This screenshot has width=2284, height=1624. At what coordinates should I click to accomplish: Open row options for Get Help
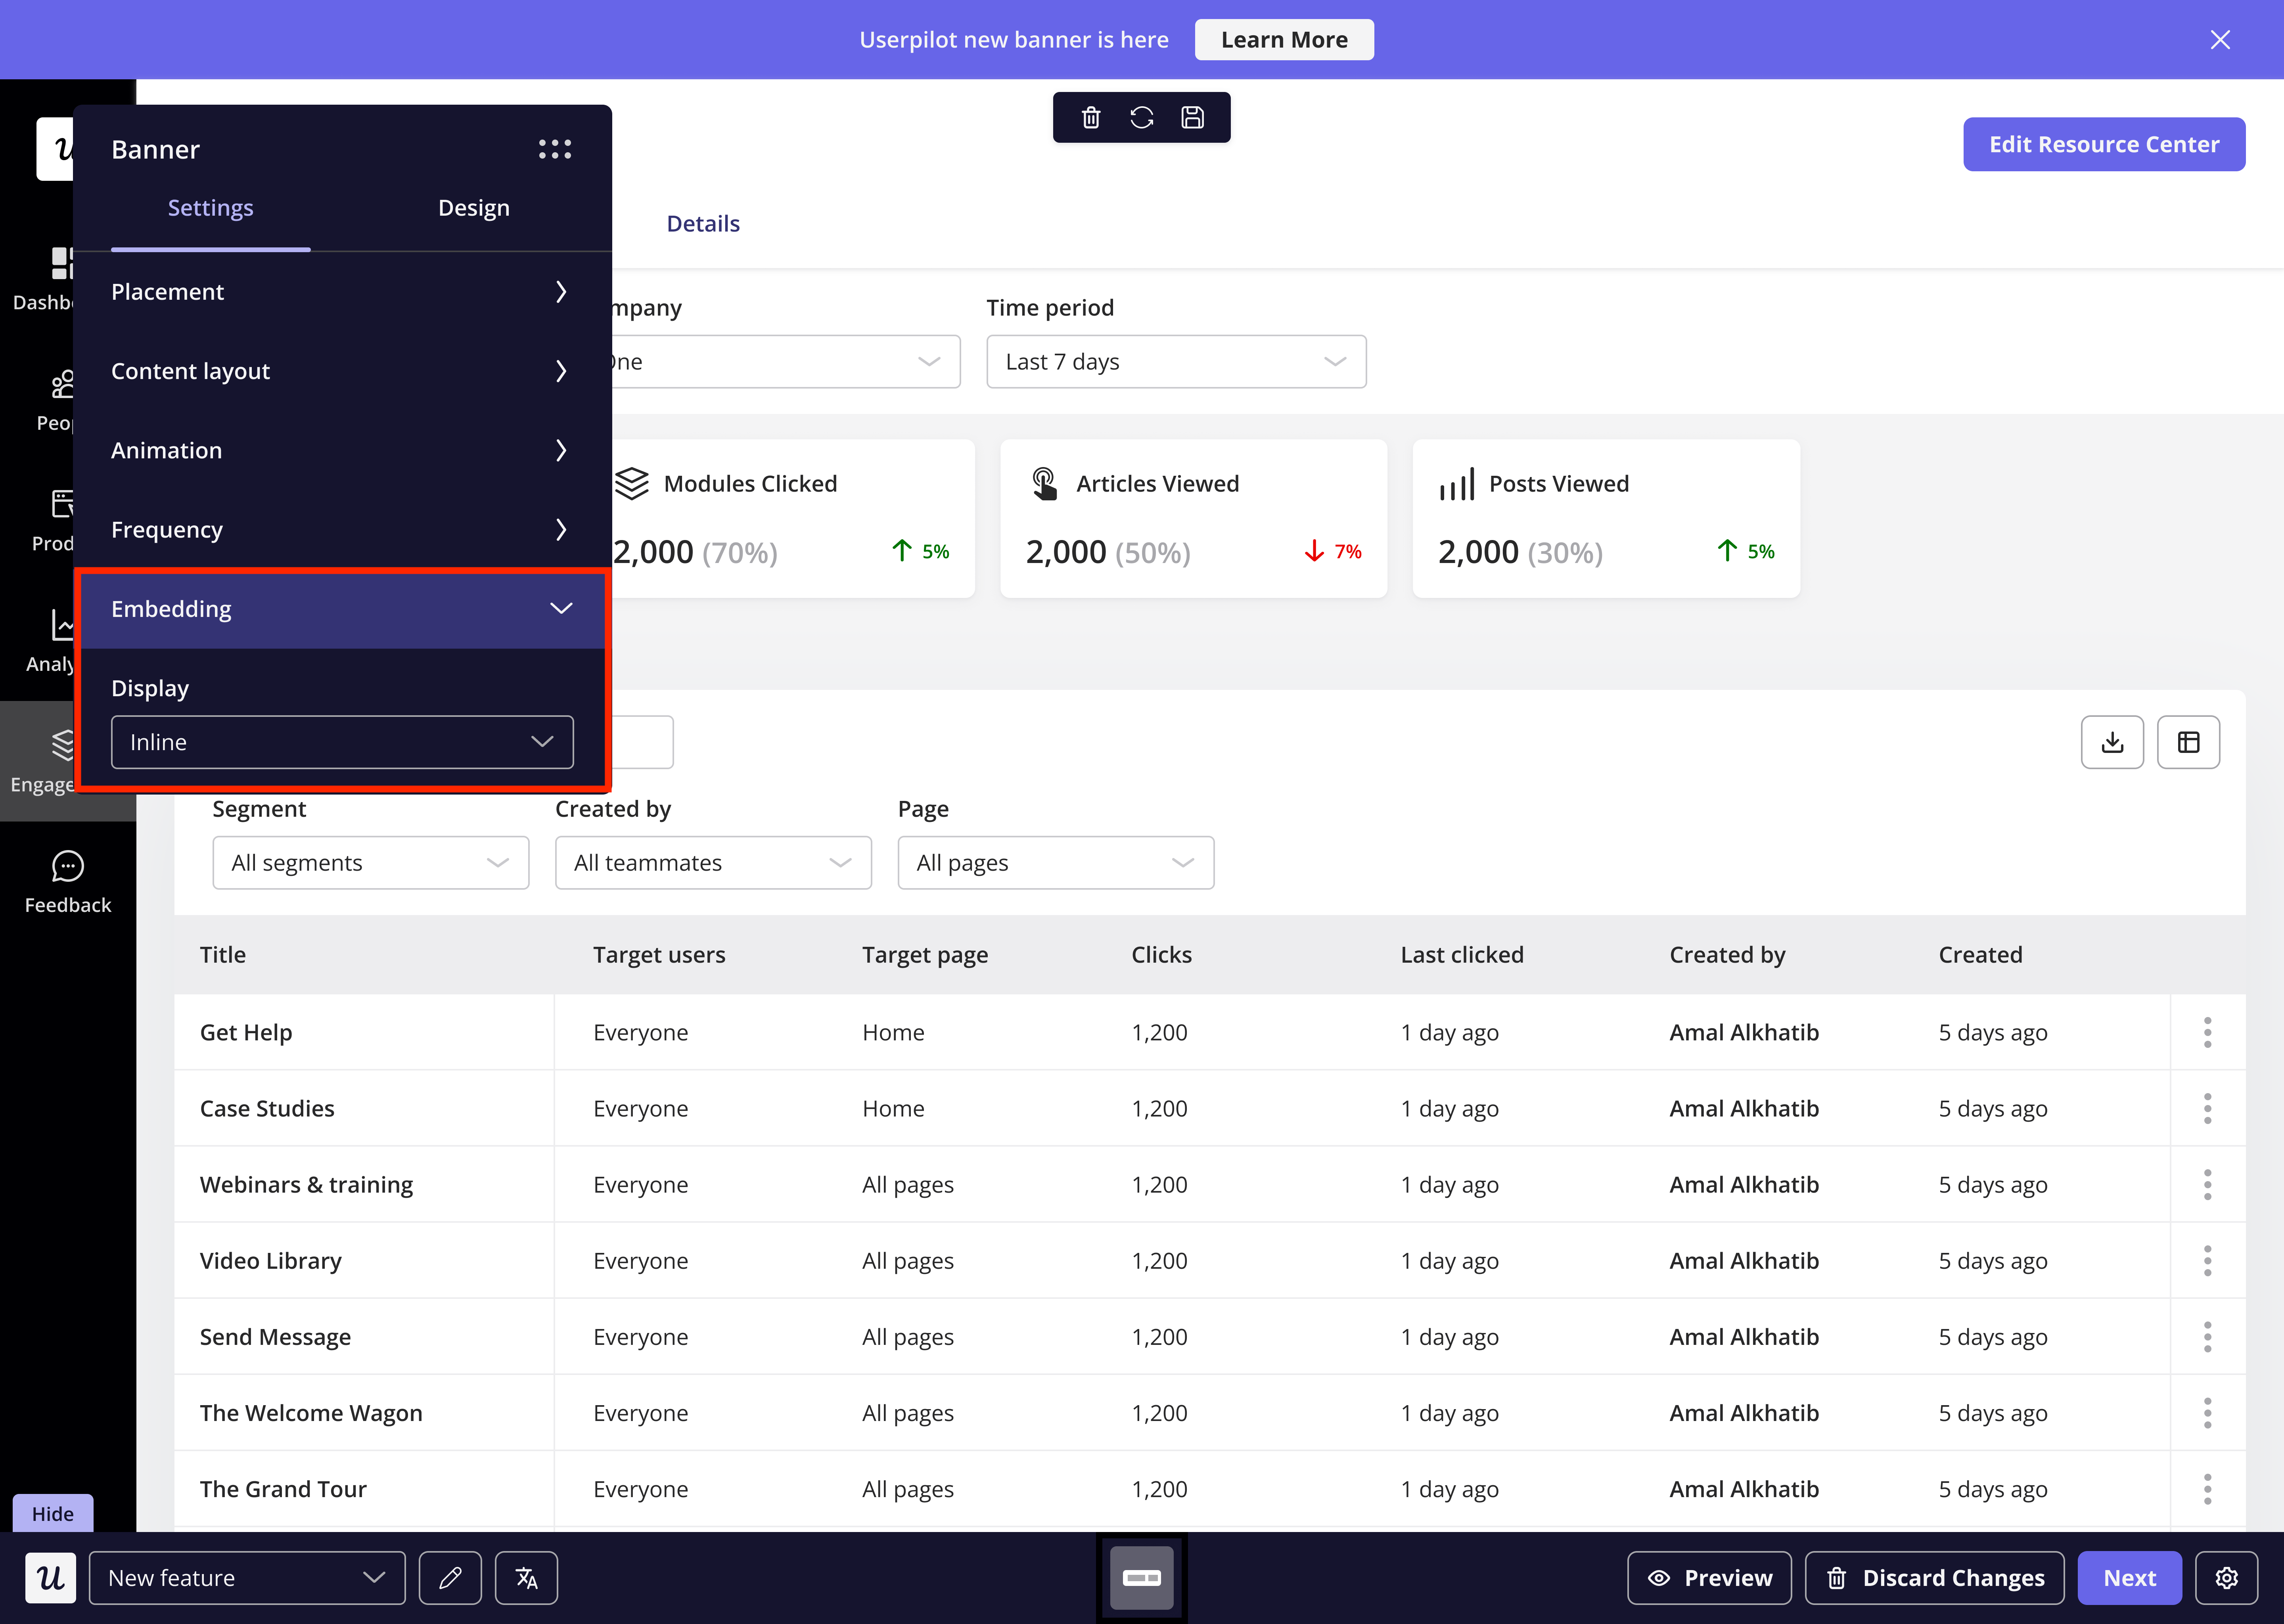coord(2207,1032)
